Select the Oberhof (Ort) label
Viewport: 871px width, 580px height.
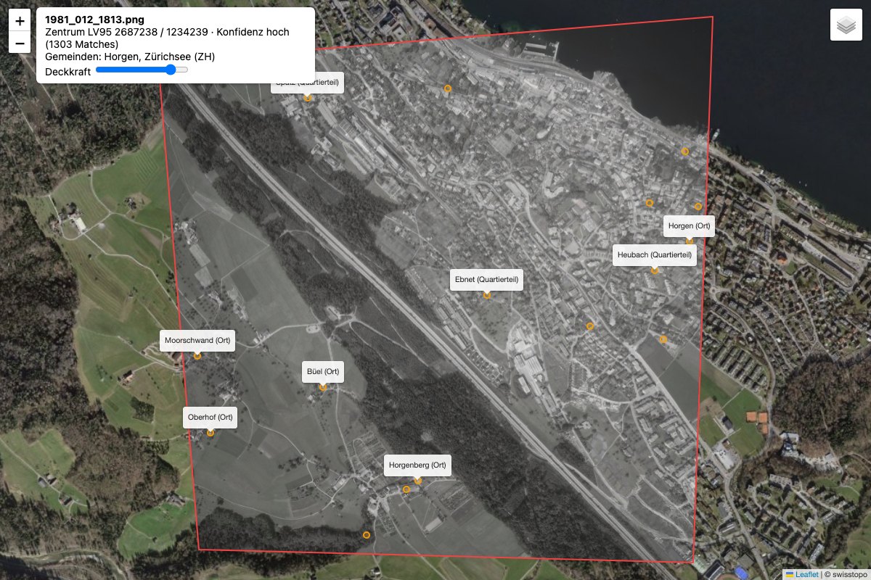point(210,418)
